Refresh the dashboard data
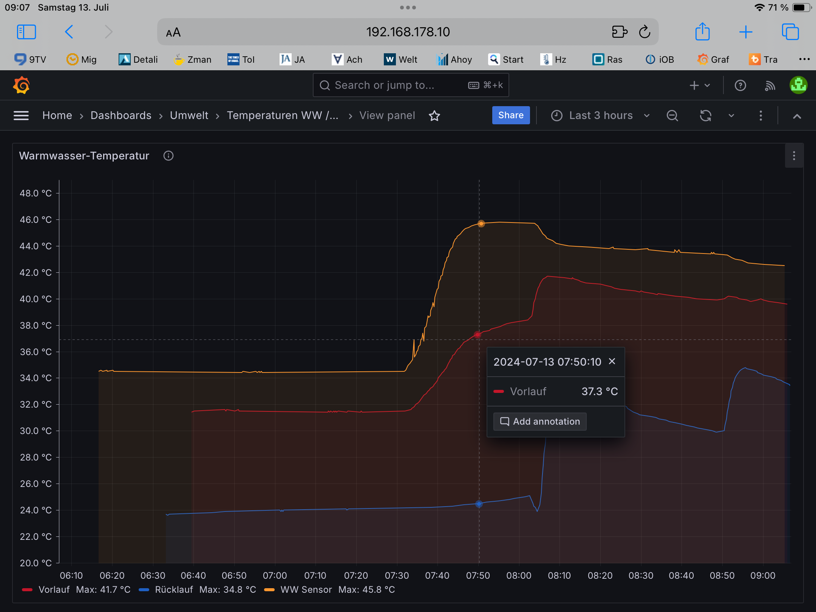This screenshot has width=816, height=612. [x=705, y=116]
